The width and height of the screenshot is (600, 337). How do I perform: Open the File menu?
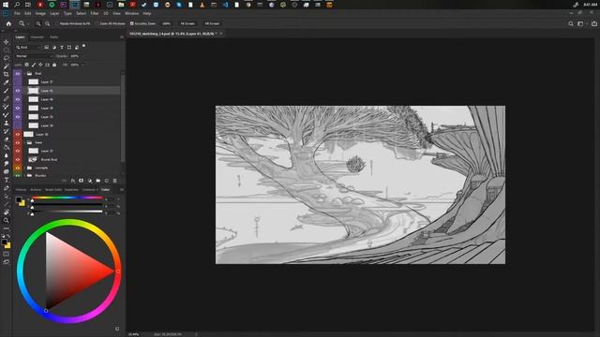pyautogui.click(x=17, y=13)
